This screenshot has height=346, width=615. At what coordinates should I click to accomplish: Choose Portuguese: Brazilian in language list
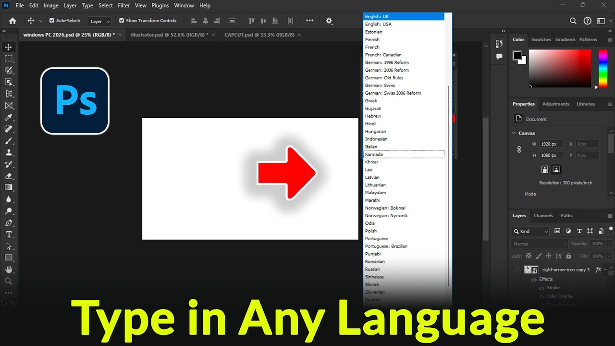tap(404, 246)
